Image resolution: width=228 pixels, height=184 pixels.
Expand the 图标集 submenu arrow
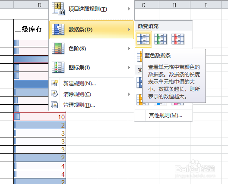point(129,68)
